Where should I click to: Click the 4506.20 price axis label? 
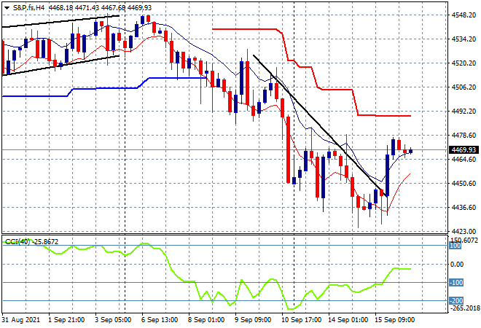pos(464,87)
